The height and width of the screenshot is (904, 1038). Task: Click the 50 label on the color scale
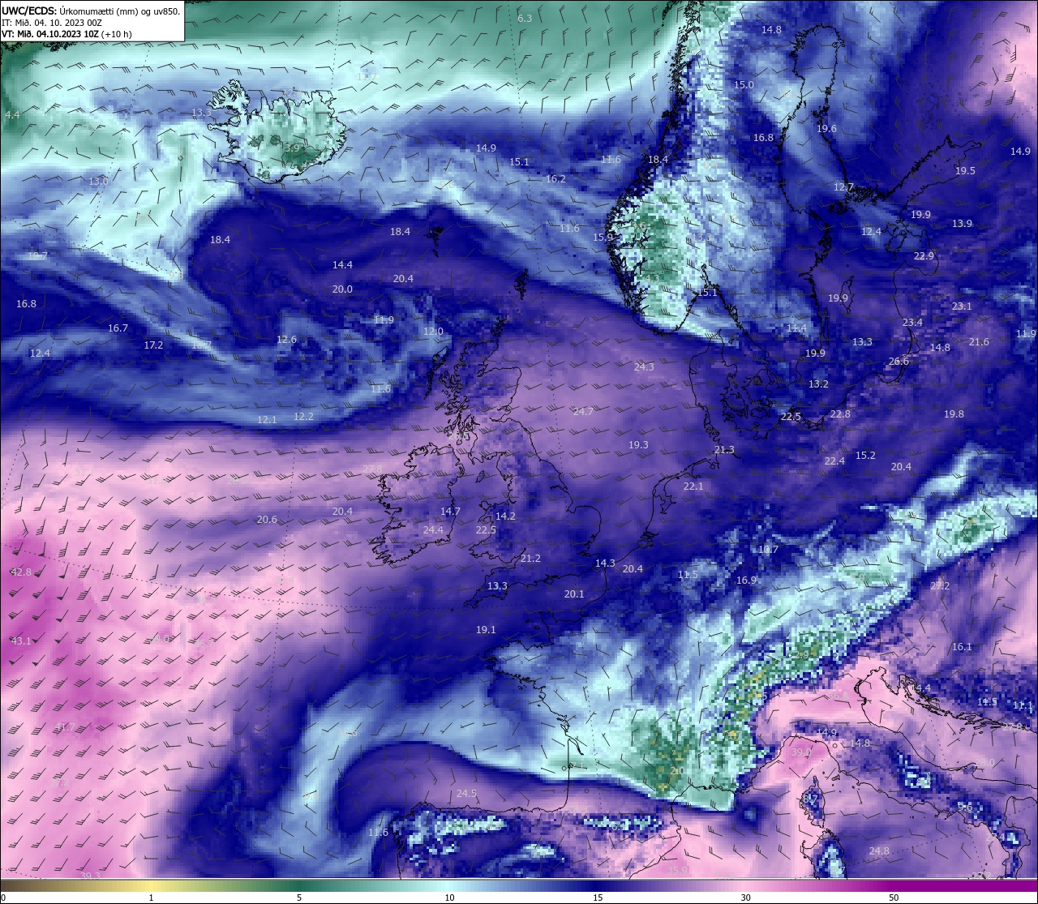coord(894,898)
